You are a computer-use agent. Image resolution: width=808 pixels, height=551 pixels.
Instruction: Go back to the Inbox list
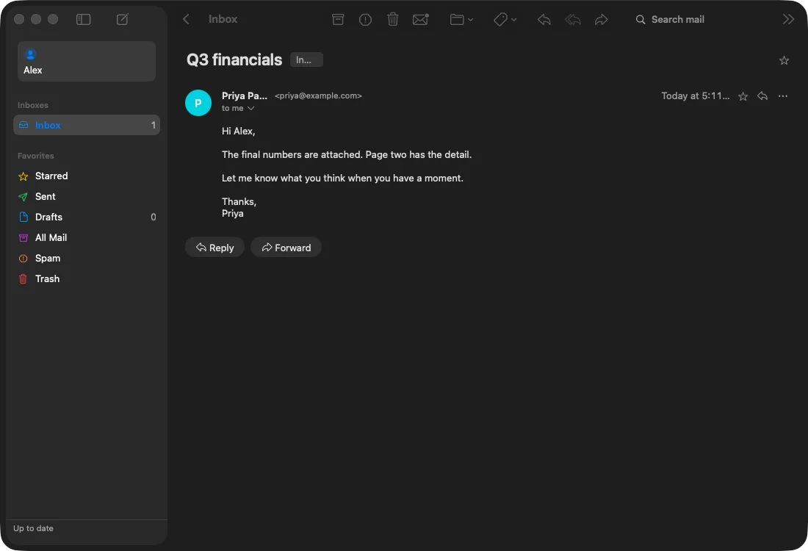tap(186, 19)
